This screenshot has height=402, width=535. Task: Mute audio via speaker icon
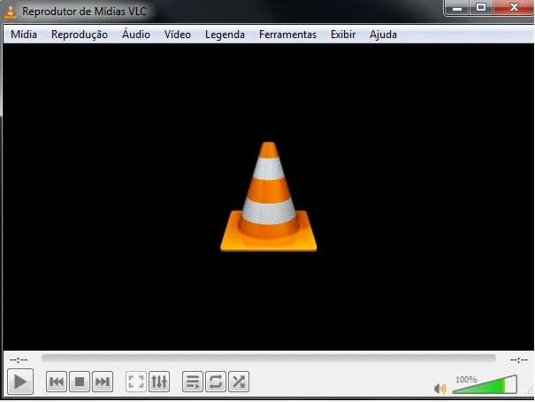(440, 389)
